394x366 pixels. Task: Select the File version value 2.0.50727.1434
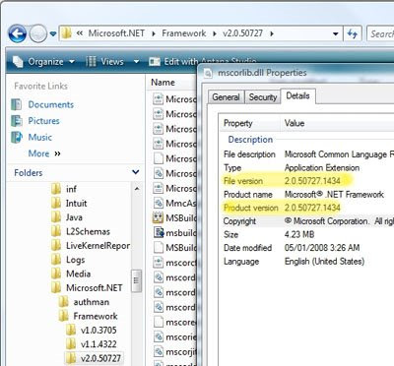point(312,181)
